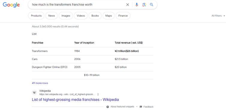This screenshot has height=110, width=226.
Task: Click inside the search text field
Action: coord(78,5)
